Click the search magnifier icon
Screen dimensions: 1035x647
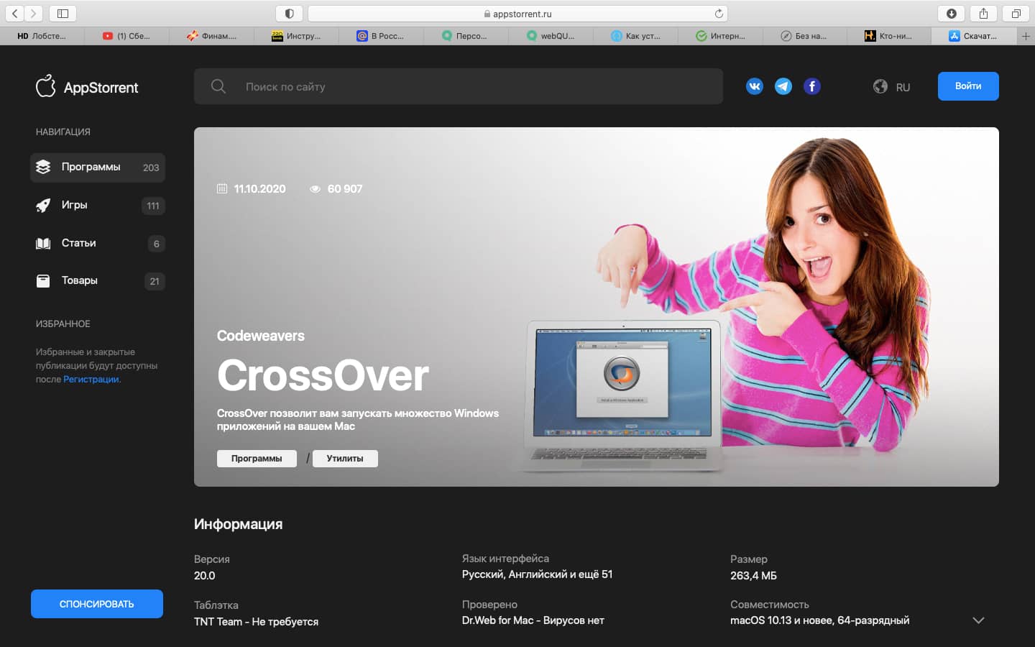click(x=218, y=86)
